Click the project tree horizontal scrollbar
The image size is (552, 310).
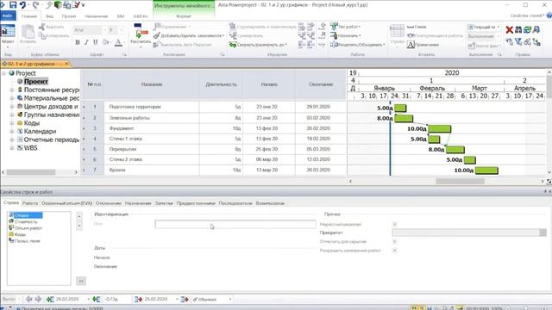(x=31, y=172)
